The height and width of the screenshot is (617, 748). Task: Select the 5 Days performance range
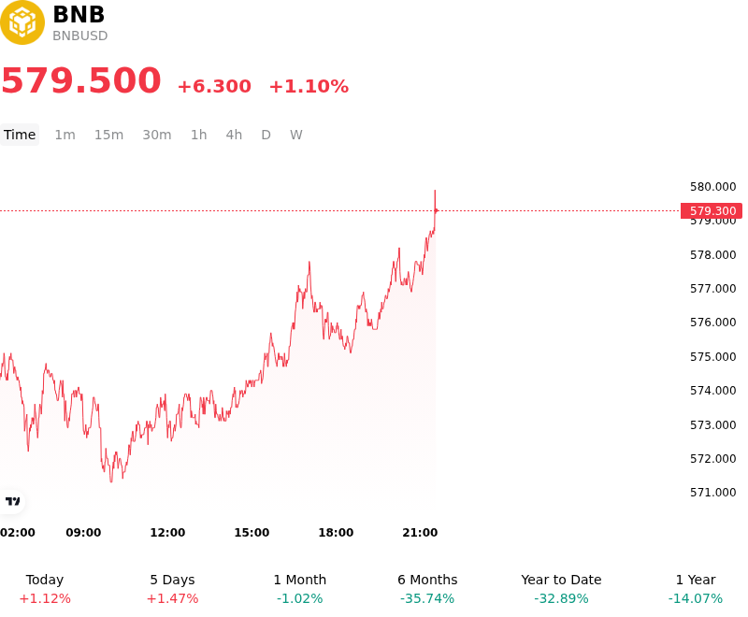(x=172, y=589)
